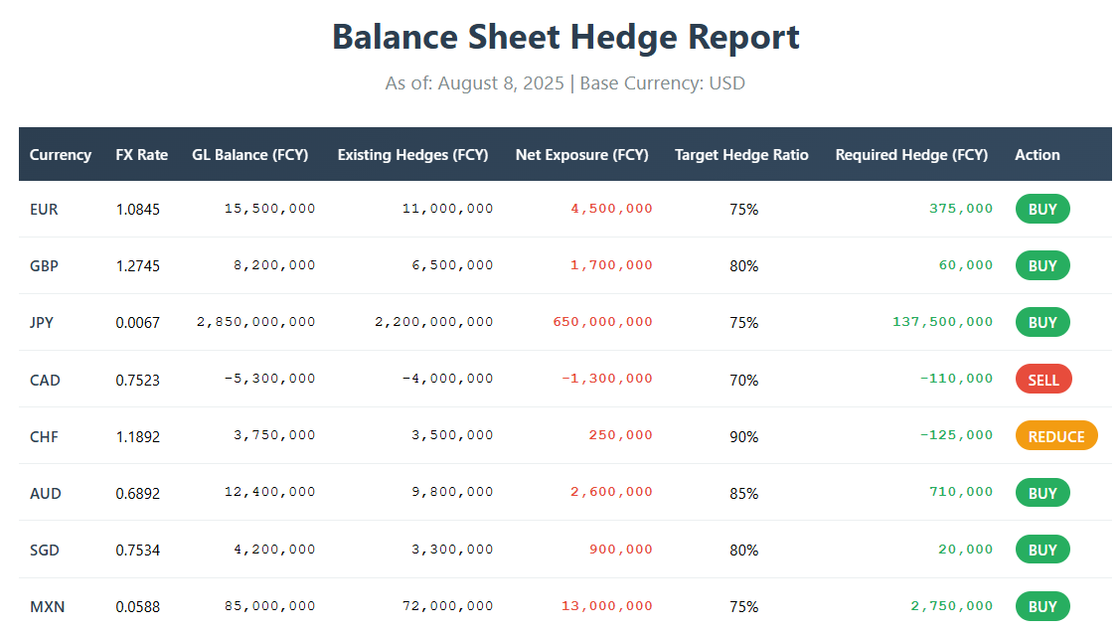Select the Required Hedge (FCY) header
Image resolution: width=1120 pixels, height=633 pixels.
pos(911,155)
